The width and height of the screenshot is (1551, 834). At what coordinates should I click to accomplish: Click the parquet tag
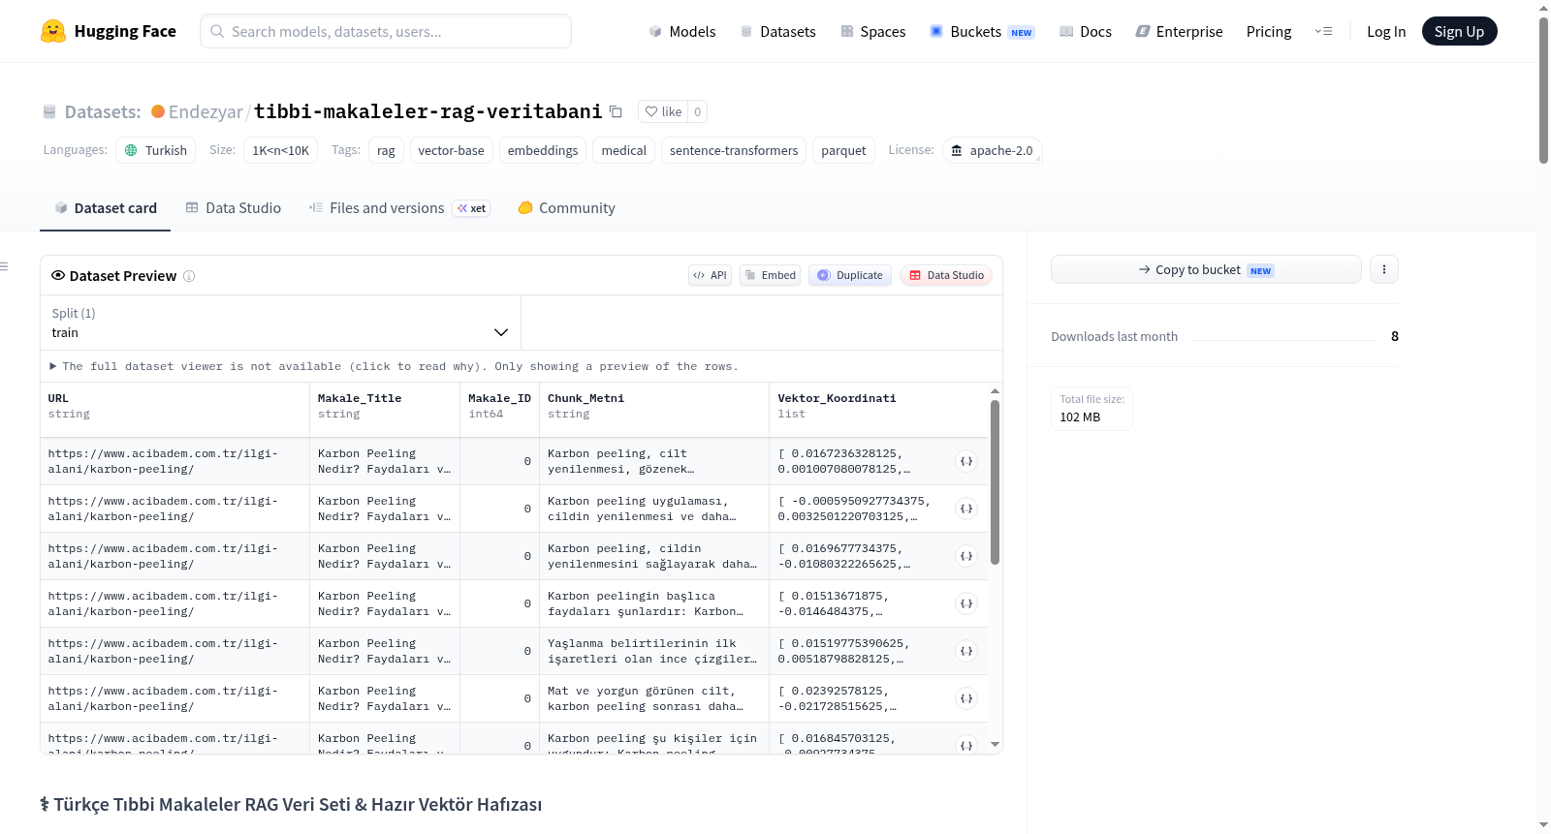pyautogui.click(x=843, y=150)
